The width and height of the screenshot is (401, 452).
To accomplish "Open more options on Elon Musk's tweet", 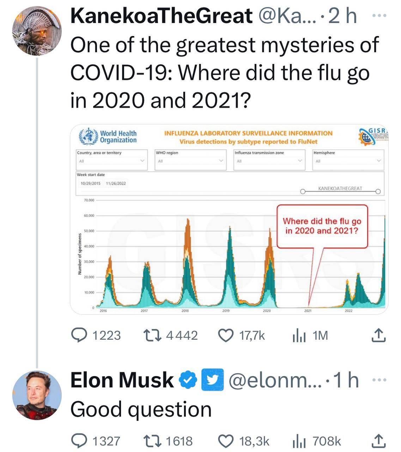I will (x=379, y=380).
